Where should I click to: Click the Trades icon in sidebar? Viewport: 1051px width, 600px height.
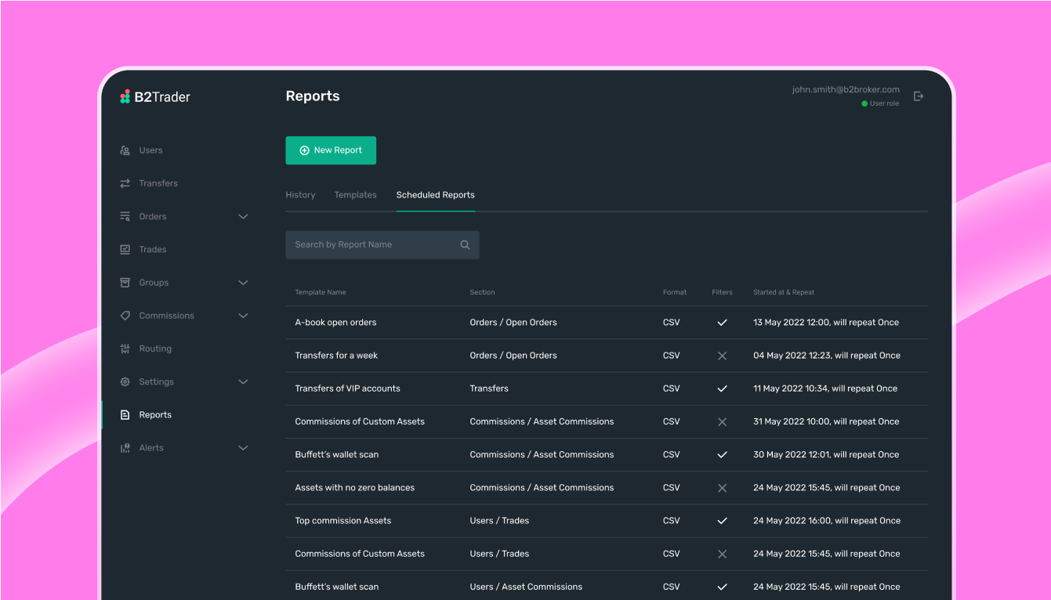[125, 250]
